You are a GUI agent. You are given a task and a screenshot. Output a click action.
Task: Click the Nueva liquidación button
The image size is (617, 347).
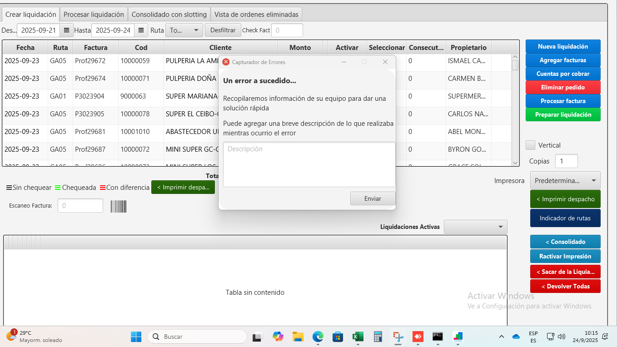coord(563,46)
